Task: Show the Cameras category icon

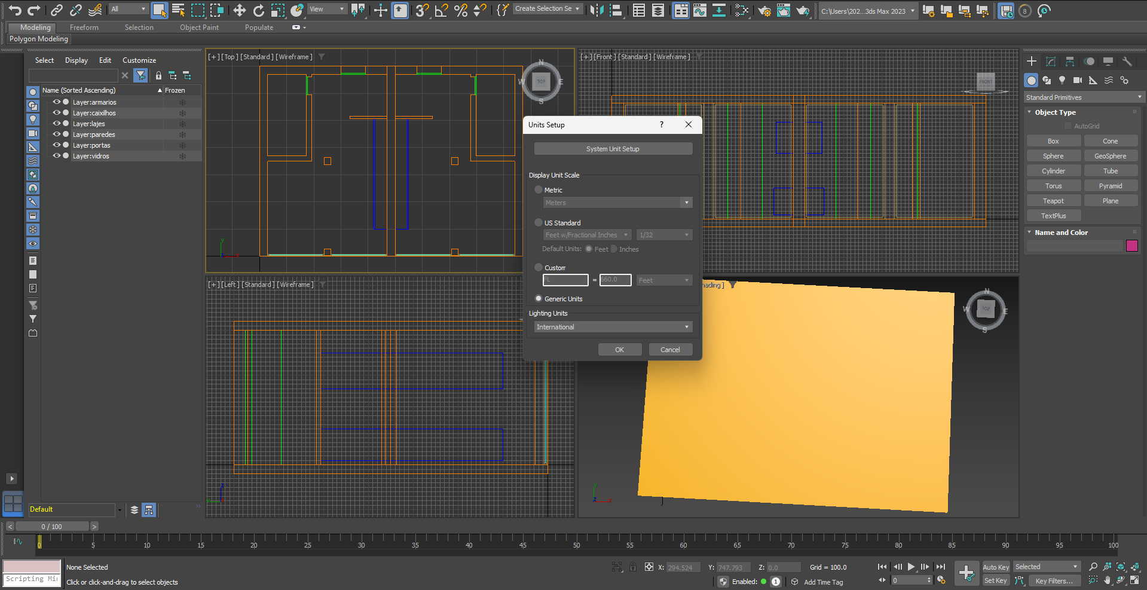Action: coord(1077,80)
